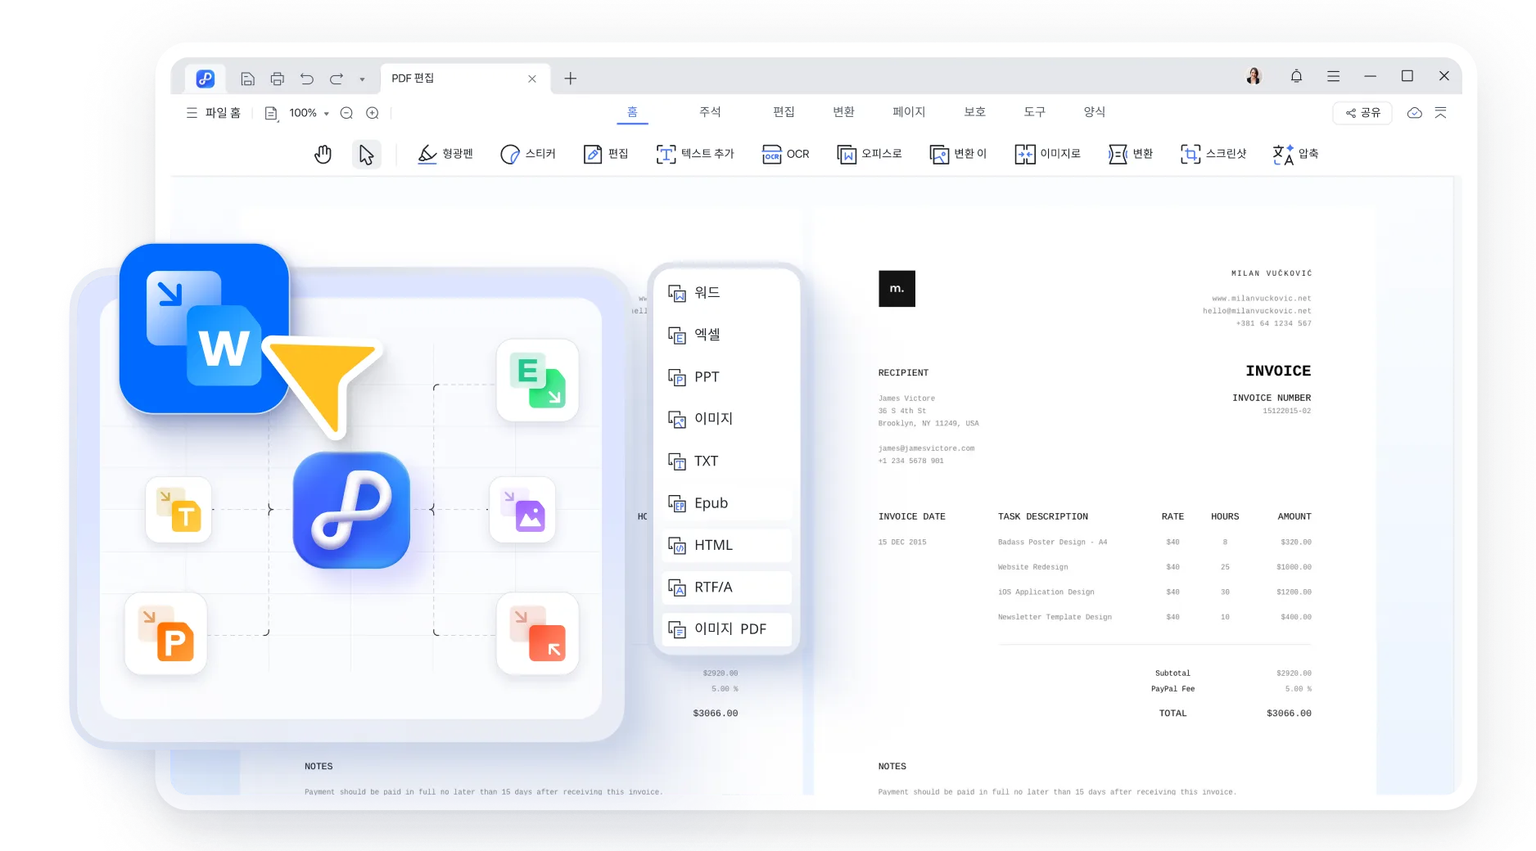Screen dimensions: 1536x851
Task: Click the save file icon
Action: [247, 79]
